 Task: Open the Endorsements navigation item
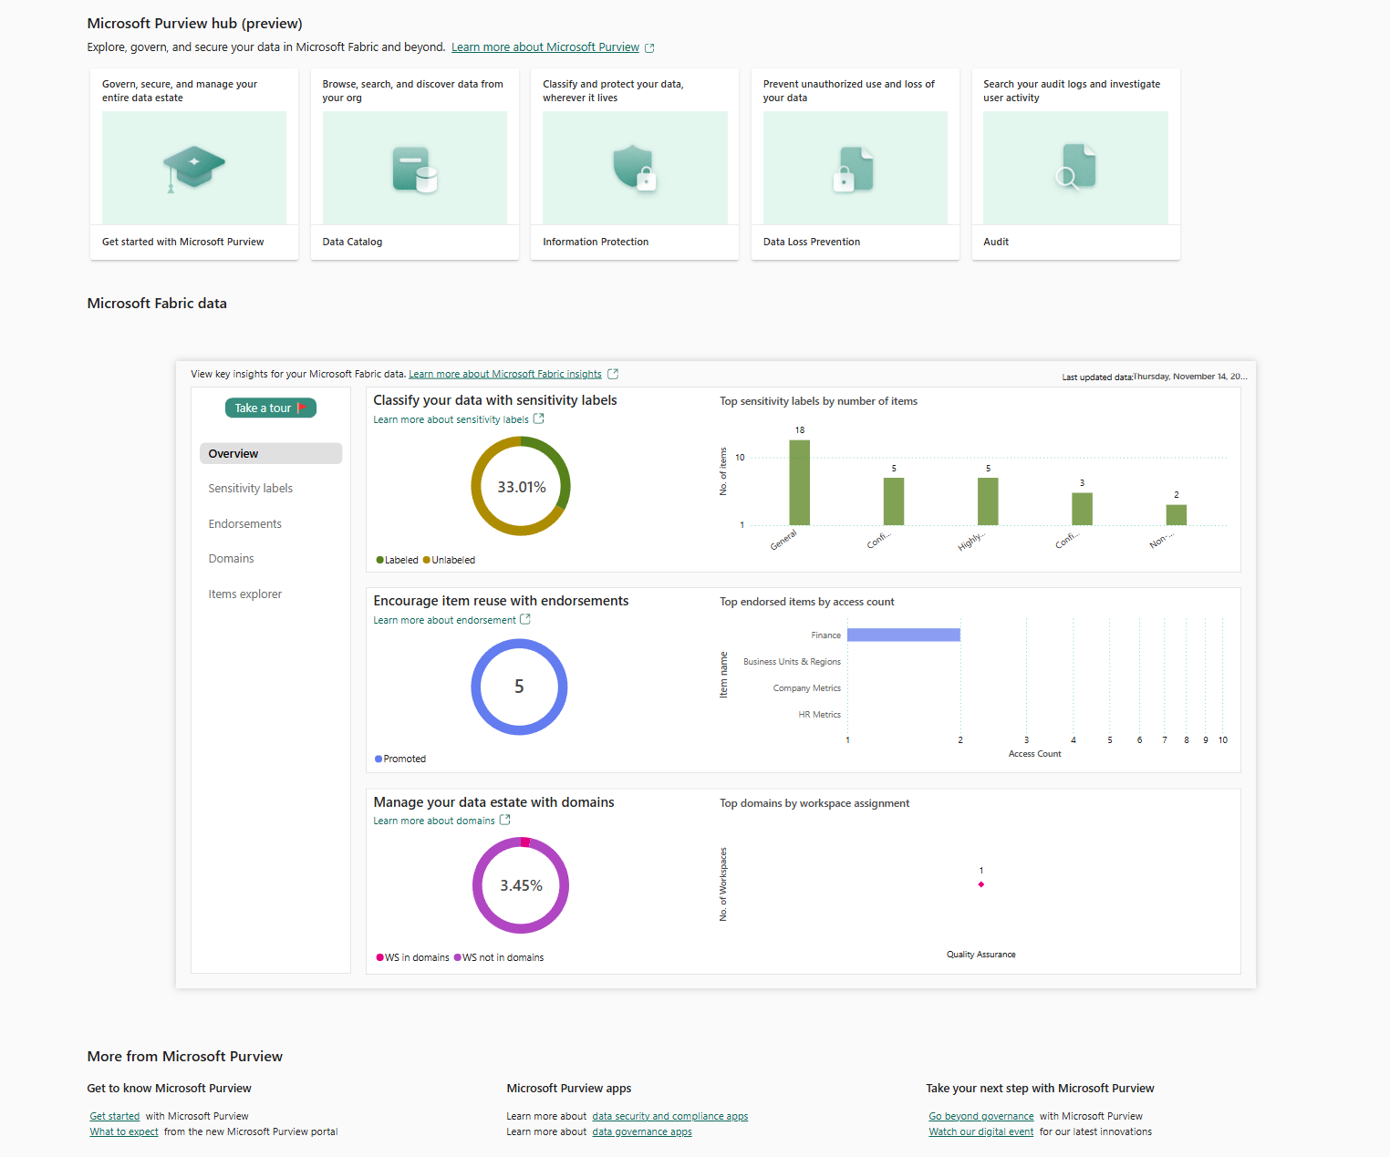(244, 524)
